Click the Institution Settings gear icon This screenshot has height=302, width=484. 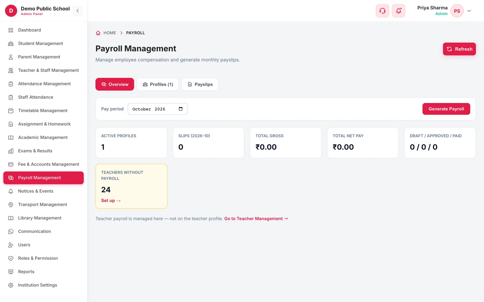(x=11, y=285)
